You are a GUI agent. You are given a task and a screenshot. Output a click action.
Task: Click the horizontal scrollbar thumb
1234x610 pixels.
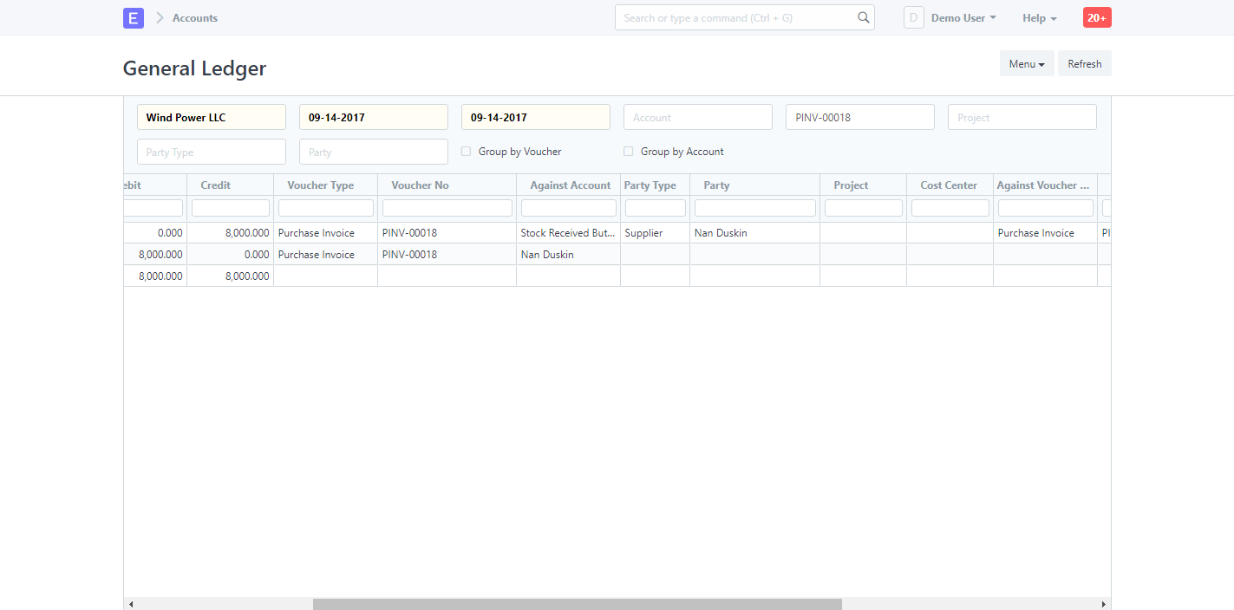(577, 603)
